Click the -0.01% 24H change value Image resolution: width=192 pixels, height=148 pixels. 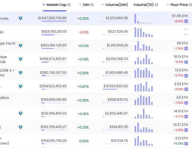83,32
